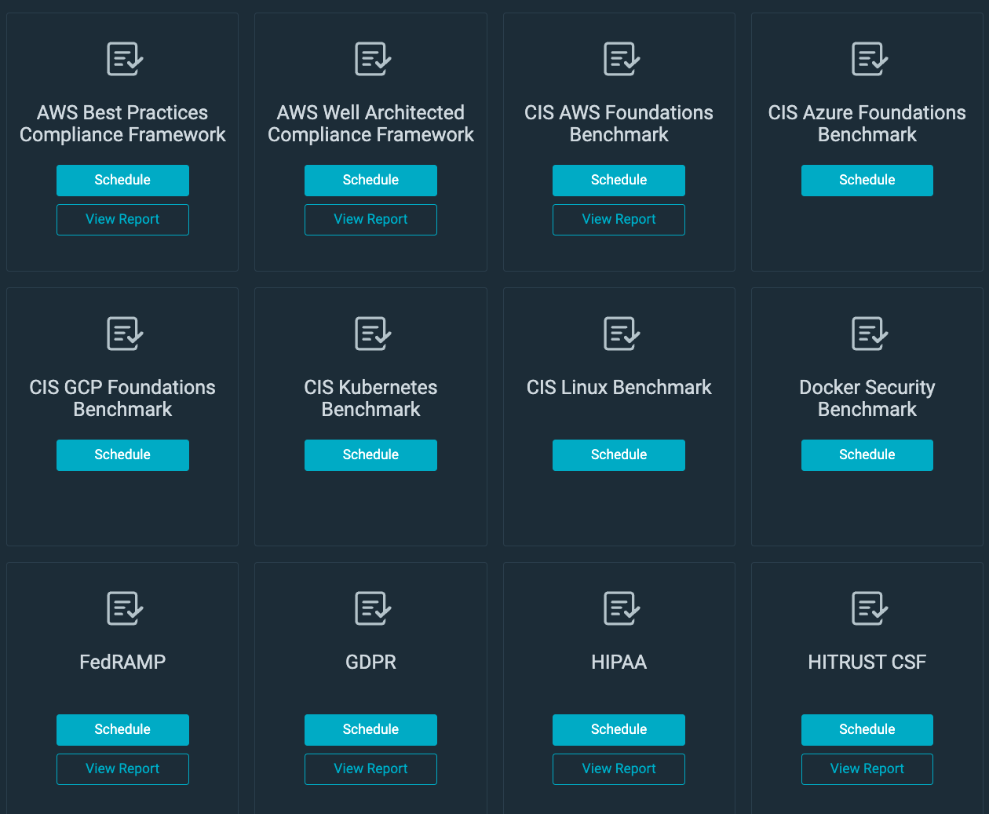Schedule the CIS AWS Foundations Benchmark
Image resolution: width=989 pixels, height=814 pixels.
tap(619, 181)
